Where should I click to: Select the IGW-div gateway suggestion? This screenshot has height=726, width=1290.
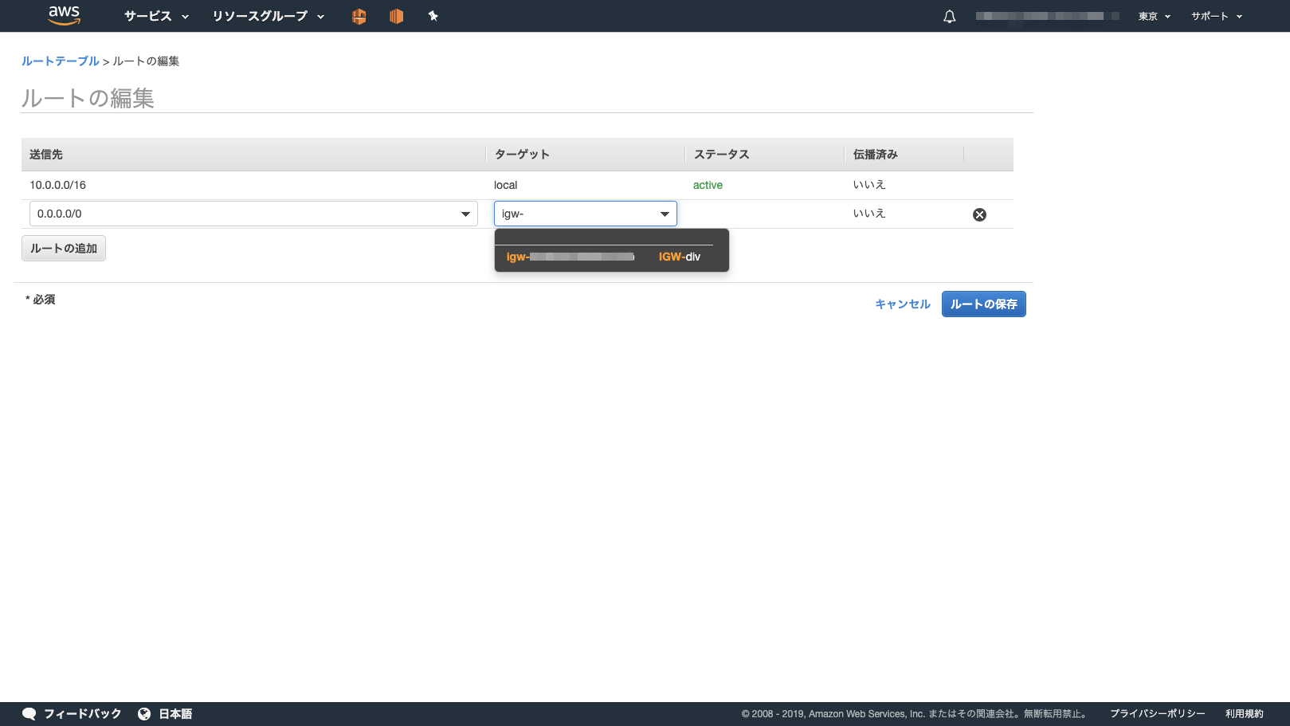[x=611, y=257]
